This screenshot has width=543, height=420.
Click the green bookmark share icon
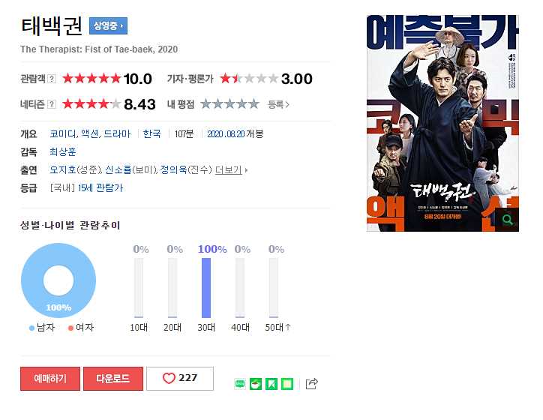click(x=271, y=384)
